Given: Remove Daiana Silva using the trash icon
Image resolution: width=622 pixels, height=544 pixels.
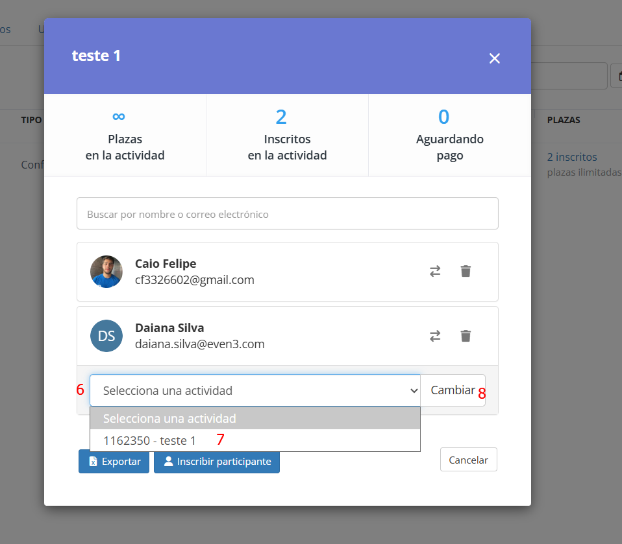Looking at the screenshot, I should [466, 336].
